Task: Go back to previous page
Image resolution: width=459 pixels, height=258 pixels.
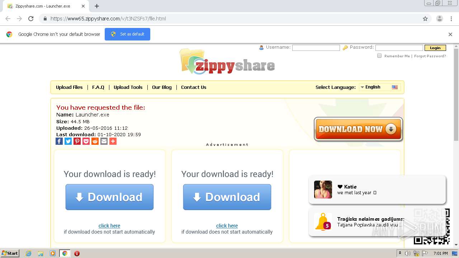Action: [x=8, y=19]
